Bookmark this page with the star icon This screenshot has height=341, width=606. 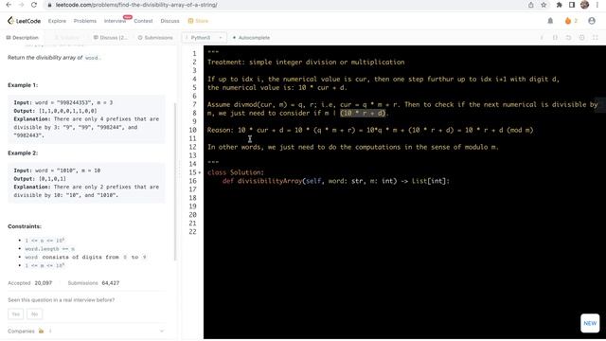[x=544, y=5]
